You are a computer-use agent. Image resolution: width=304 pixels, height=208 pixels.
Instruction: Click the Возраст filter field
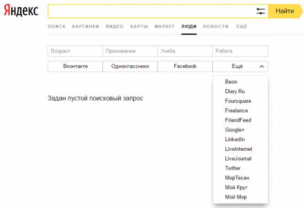pos(75,51)
